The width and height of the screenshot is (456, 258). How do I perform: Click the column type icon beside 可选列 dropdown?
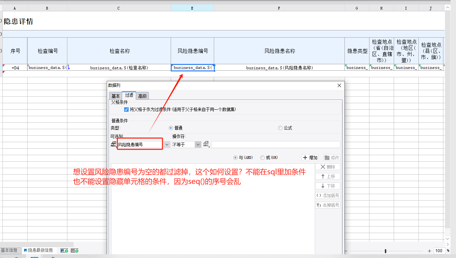[x=114, y=145]
